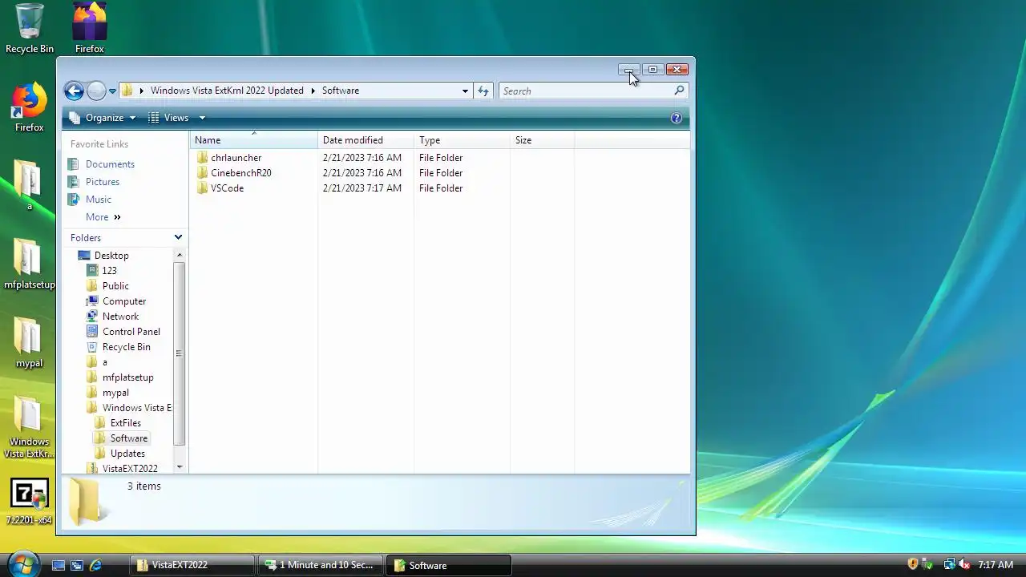Open the dropdown arrow before Software breadcrumb
Screen dimensions: 1026x577
[x=313, y=91]
